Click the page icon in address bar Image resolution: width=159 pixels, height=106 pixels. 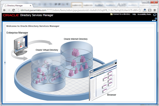pyautogui.click(x=18, y=10)
